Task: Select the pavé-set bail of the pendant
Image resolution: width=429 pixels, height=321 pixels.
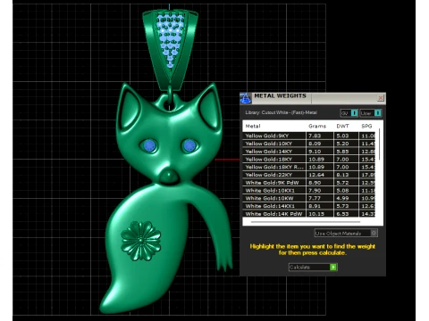Action: pos(170,49)
